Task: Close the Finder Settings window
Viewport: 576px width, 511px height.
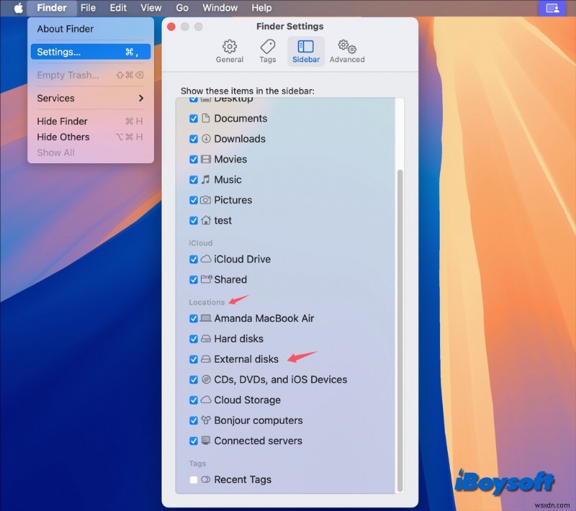Action: click(x=171, y=27)
